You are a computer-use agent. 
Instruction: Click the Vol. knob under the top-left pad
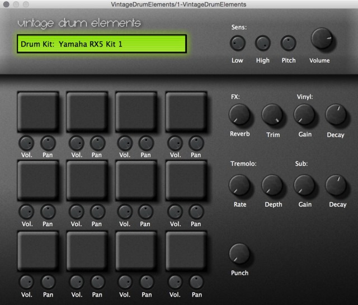(x=27, y=142)
